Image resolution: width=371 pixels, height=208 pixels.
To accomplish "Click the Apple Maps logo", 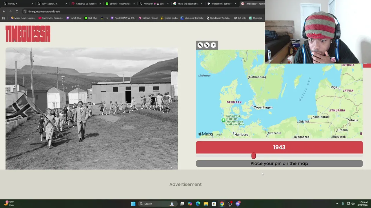I will (206, 134).
